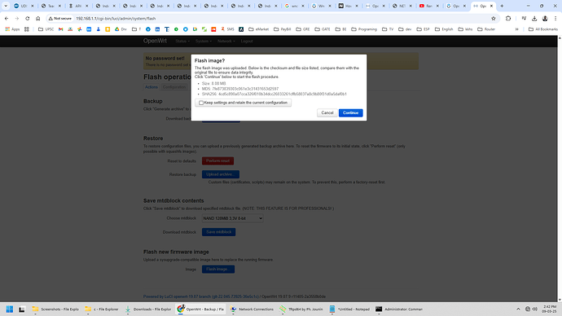The height and width of the screenshot is (316, 562).
Task: Open the Powered by LuCI footer link
Action: coord(200,296)
